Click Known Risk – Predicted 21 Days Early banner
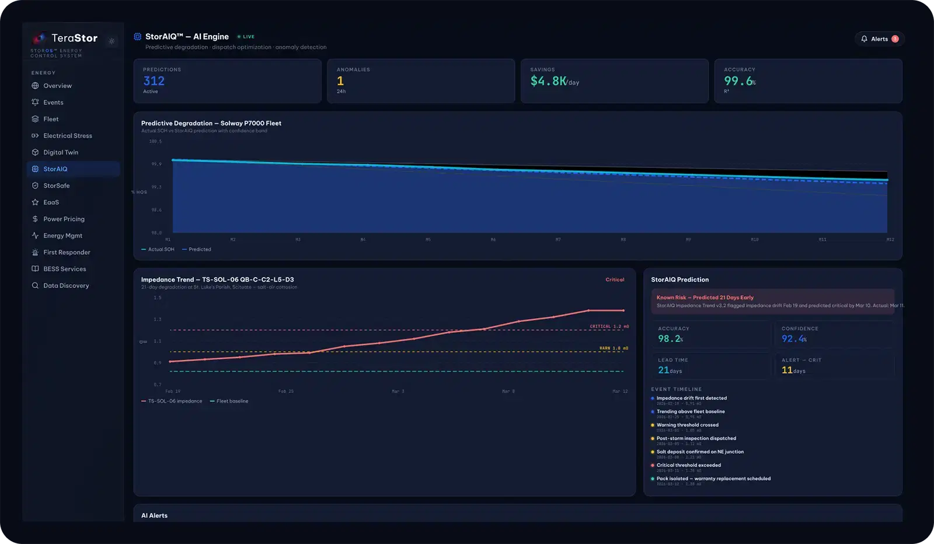934x544 pixels. (x=773, y=301)
